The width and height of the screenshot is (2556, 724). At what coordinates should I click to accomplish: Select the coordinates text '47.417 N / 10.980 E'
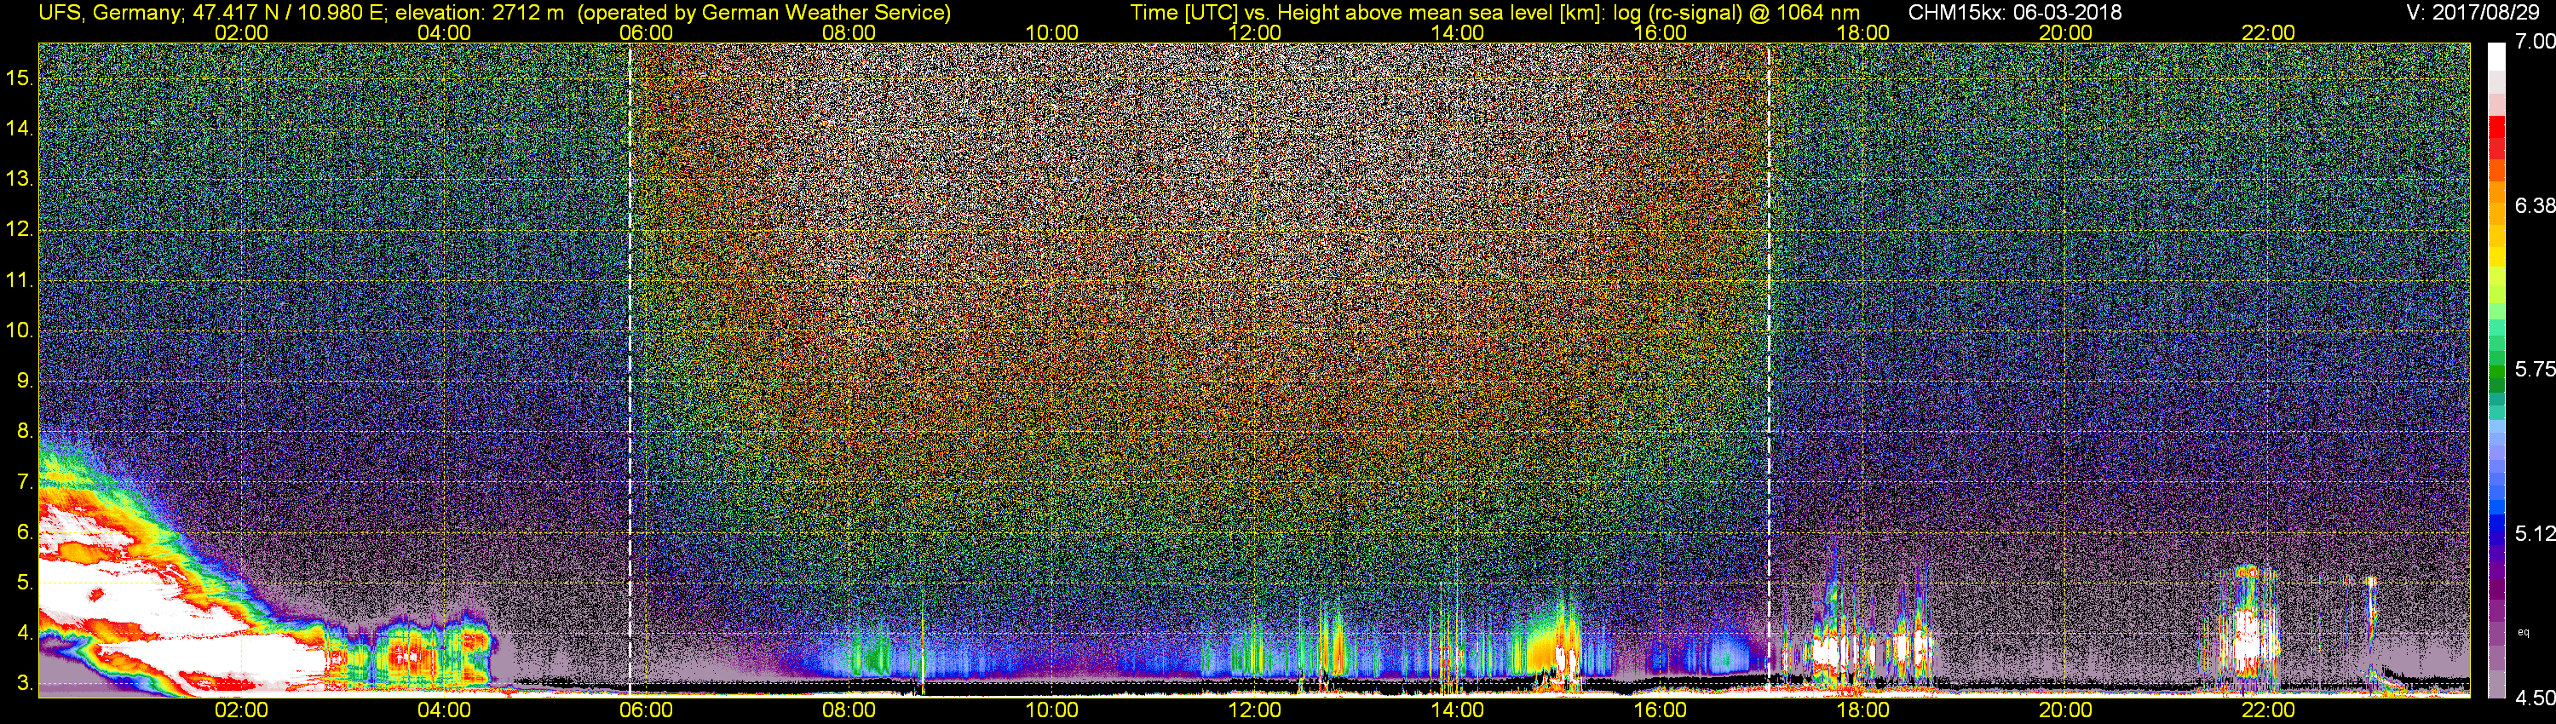click(287, 13)
